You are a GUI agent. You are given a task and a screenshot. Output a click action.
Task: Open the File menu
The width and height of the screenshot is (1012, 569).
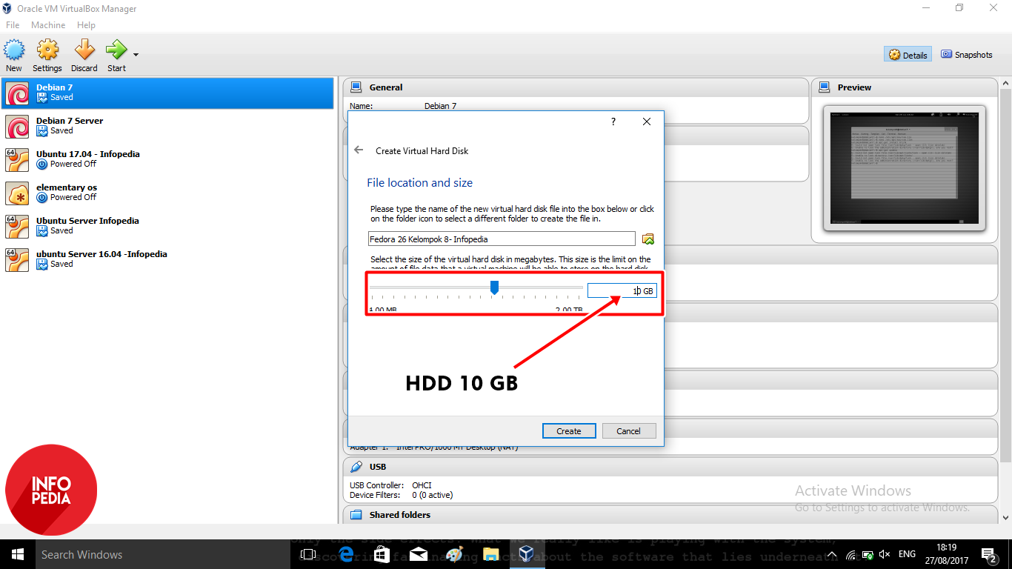[13, 25]
